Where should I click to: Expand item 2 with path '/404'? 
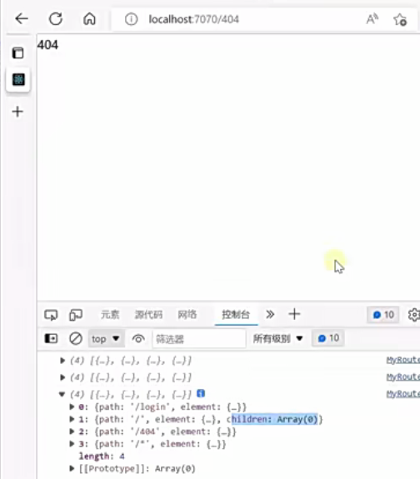(72, 432)
